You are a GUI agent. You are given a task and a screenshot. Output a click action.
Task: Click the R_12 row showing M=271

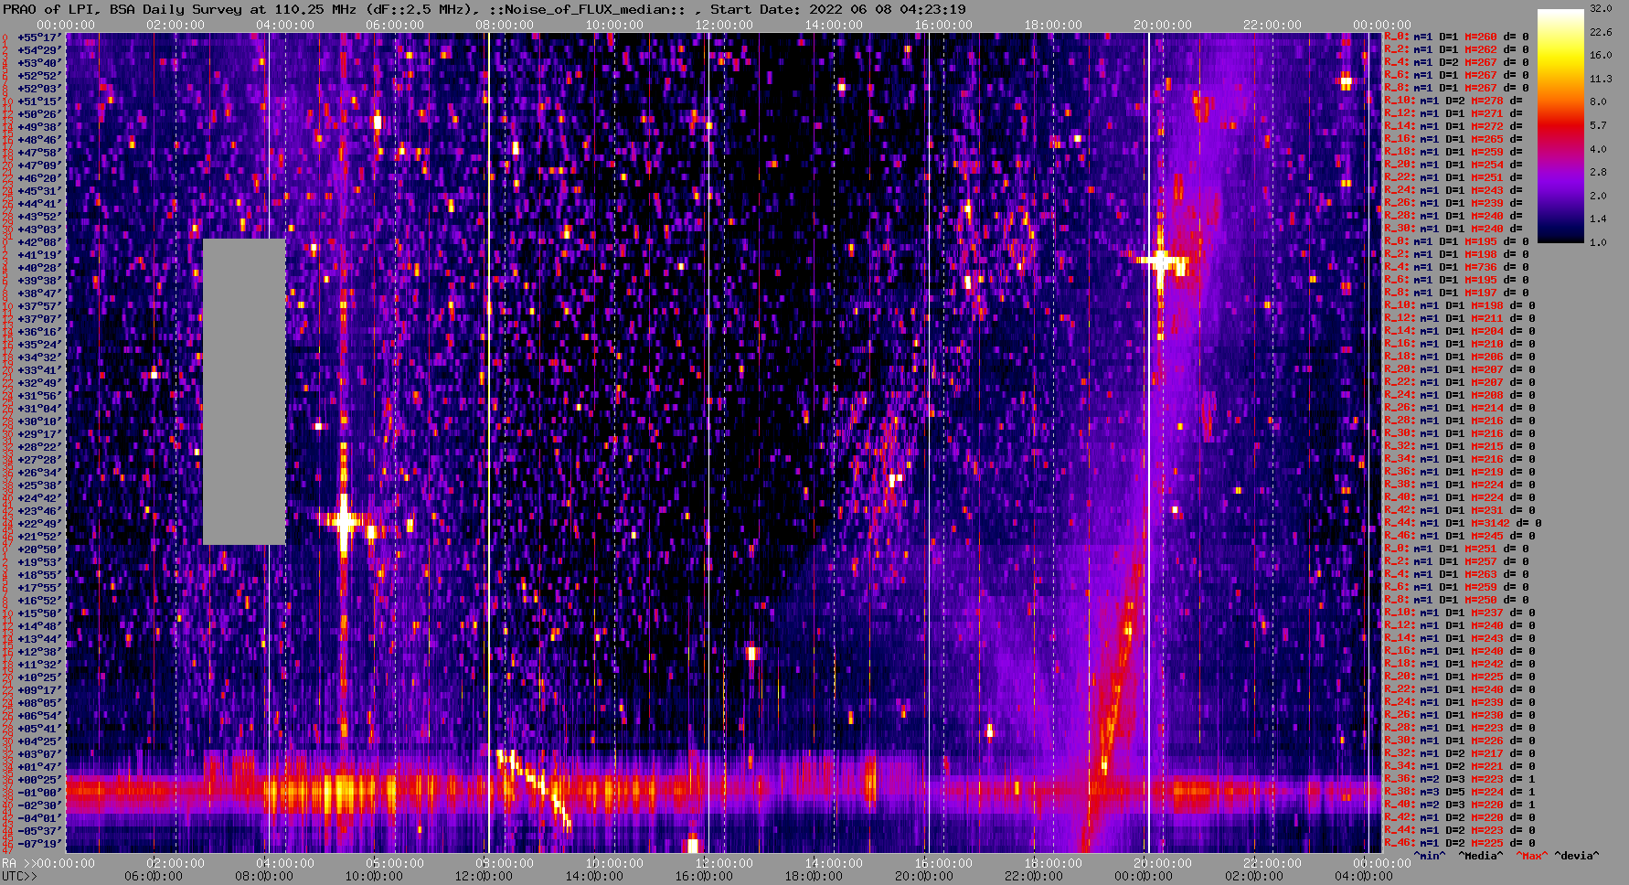[x=1453, y=114]
